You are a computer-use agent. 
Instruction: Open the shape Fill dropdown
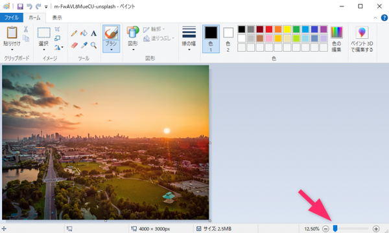(159, 38)
